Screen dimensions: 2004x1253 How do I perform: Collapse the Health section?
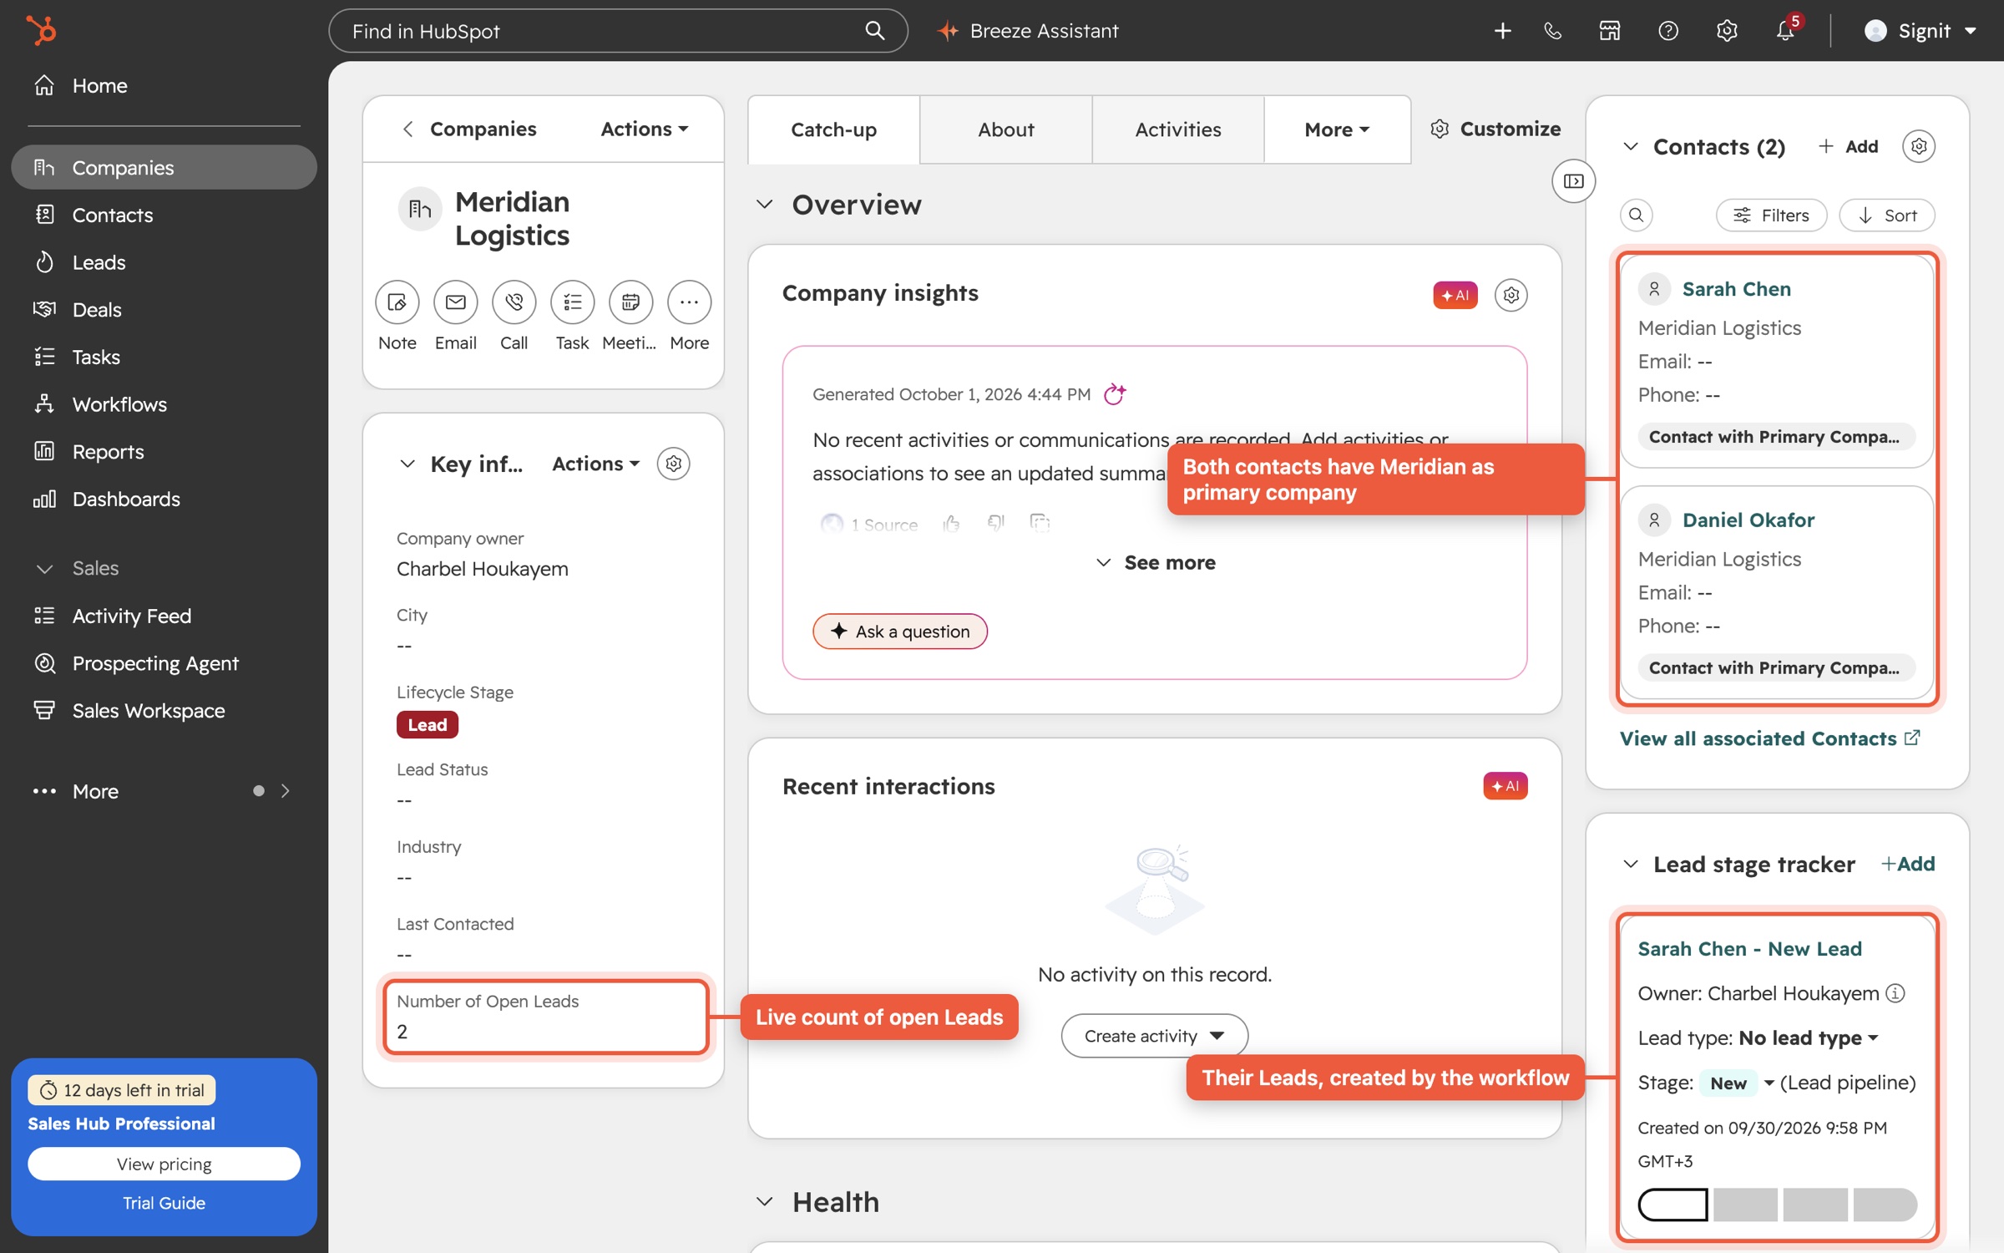(x=764, y=1202)
